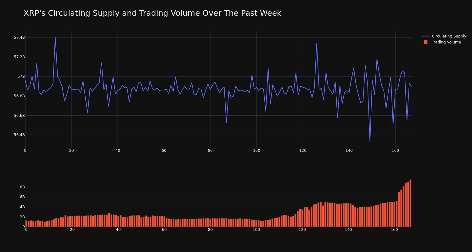Click the 57.4B y-axis label
The image size is (472, 252).
click(x=19, y=37)
